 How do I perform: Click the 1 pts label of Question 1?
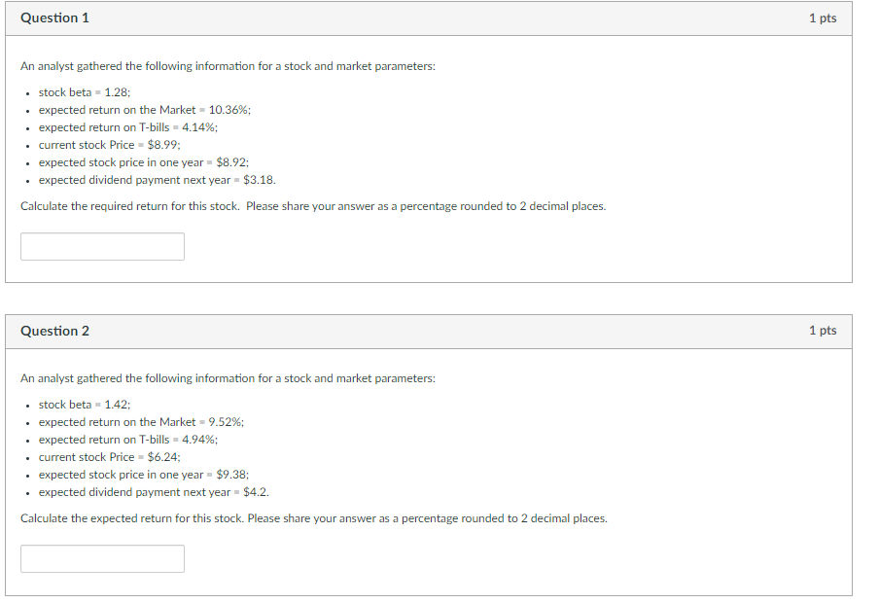[x=822, y=18]
